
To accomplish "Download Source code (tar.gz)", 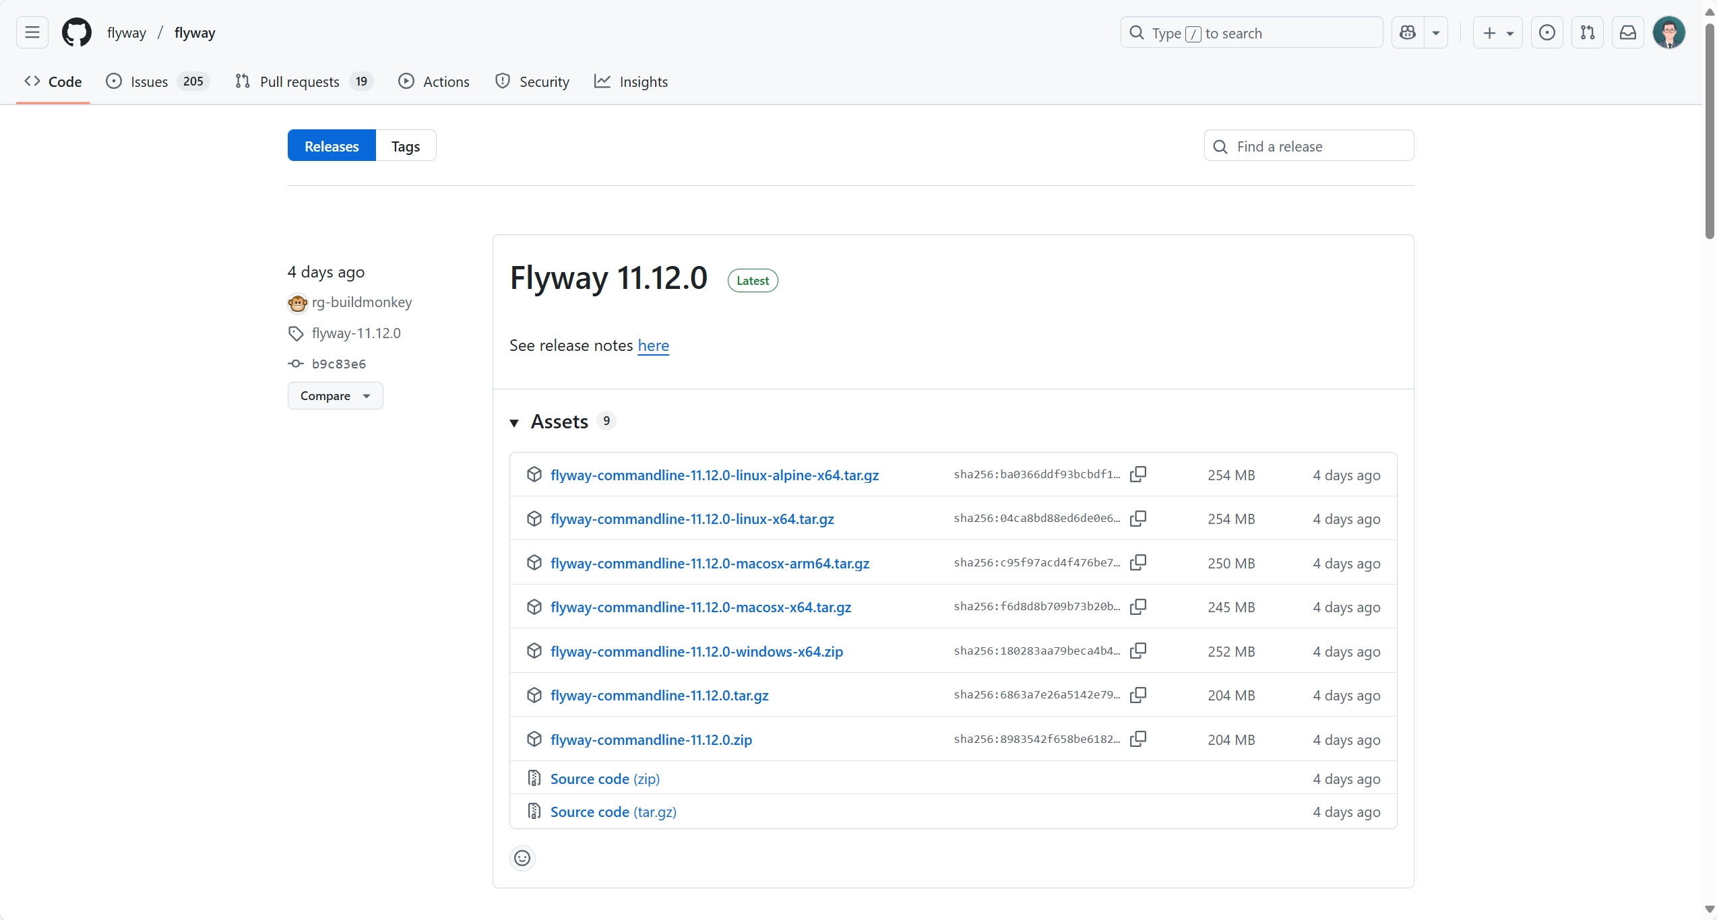I will 613,812.
